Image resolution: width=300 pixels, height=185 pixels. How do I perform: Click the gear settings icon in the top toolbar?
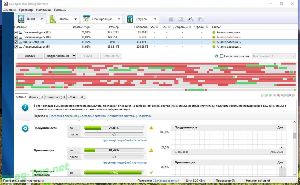tap(200, 19)
